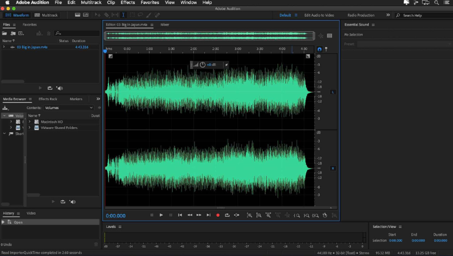Click Zoom In at In Point icon

tap(297, 215)
